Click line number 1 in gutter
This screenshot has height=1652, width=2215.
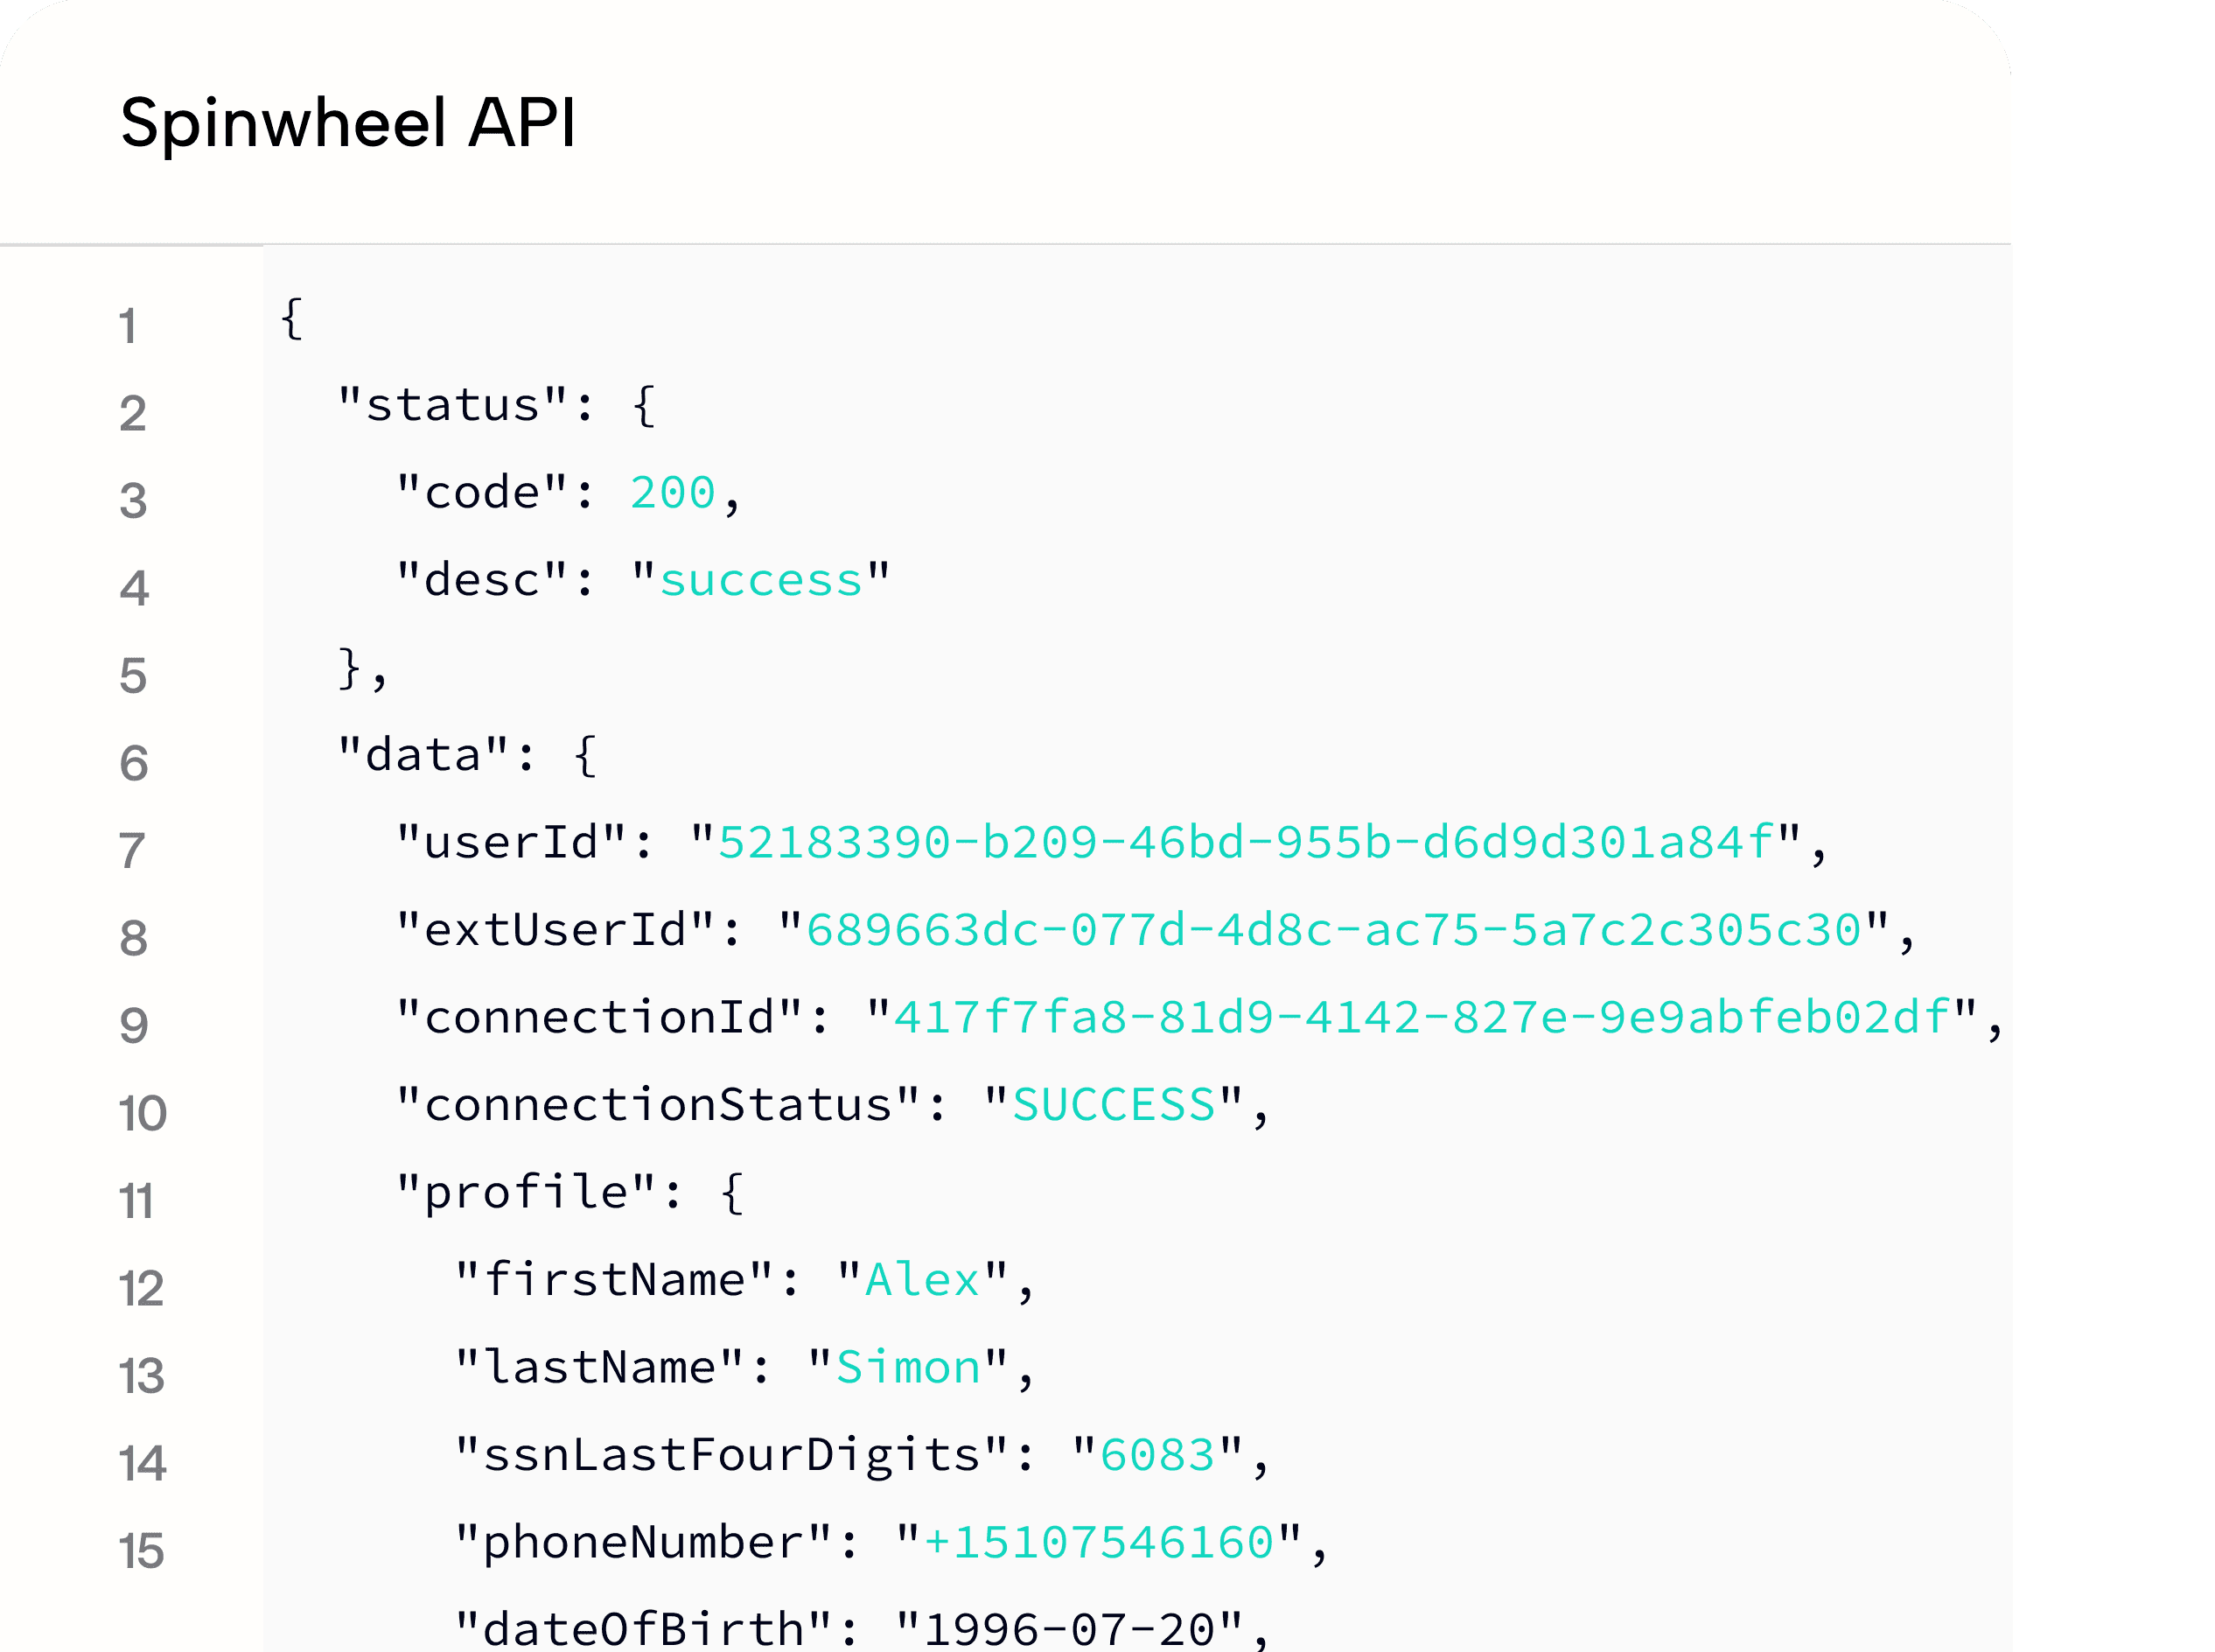pyautogui.click(x=128, y=327)
